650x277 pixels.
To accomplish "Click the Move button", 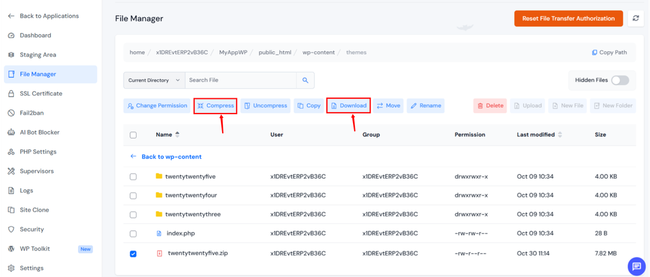I will pos(388,106).
